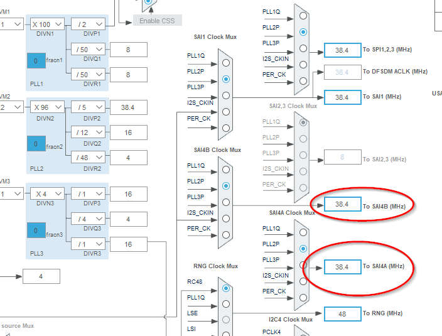Select PLL1Q in SAI4B Clock Mux
This screenshot has height=336, width=442.
tap(226, 170)
